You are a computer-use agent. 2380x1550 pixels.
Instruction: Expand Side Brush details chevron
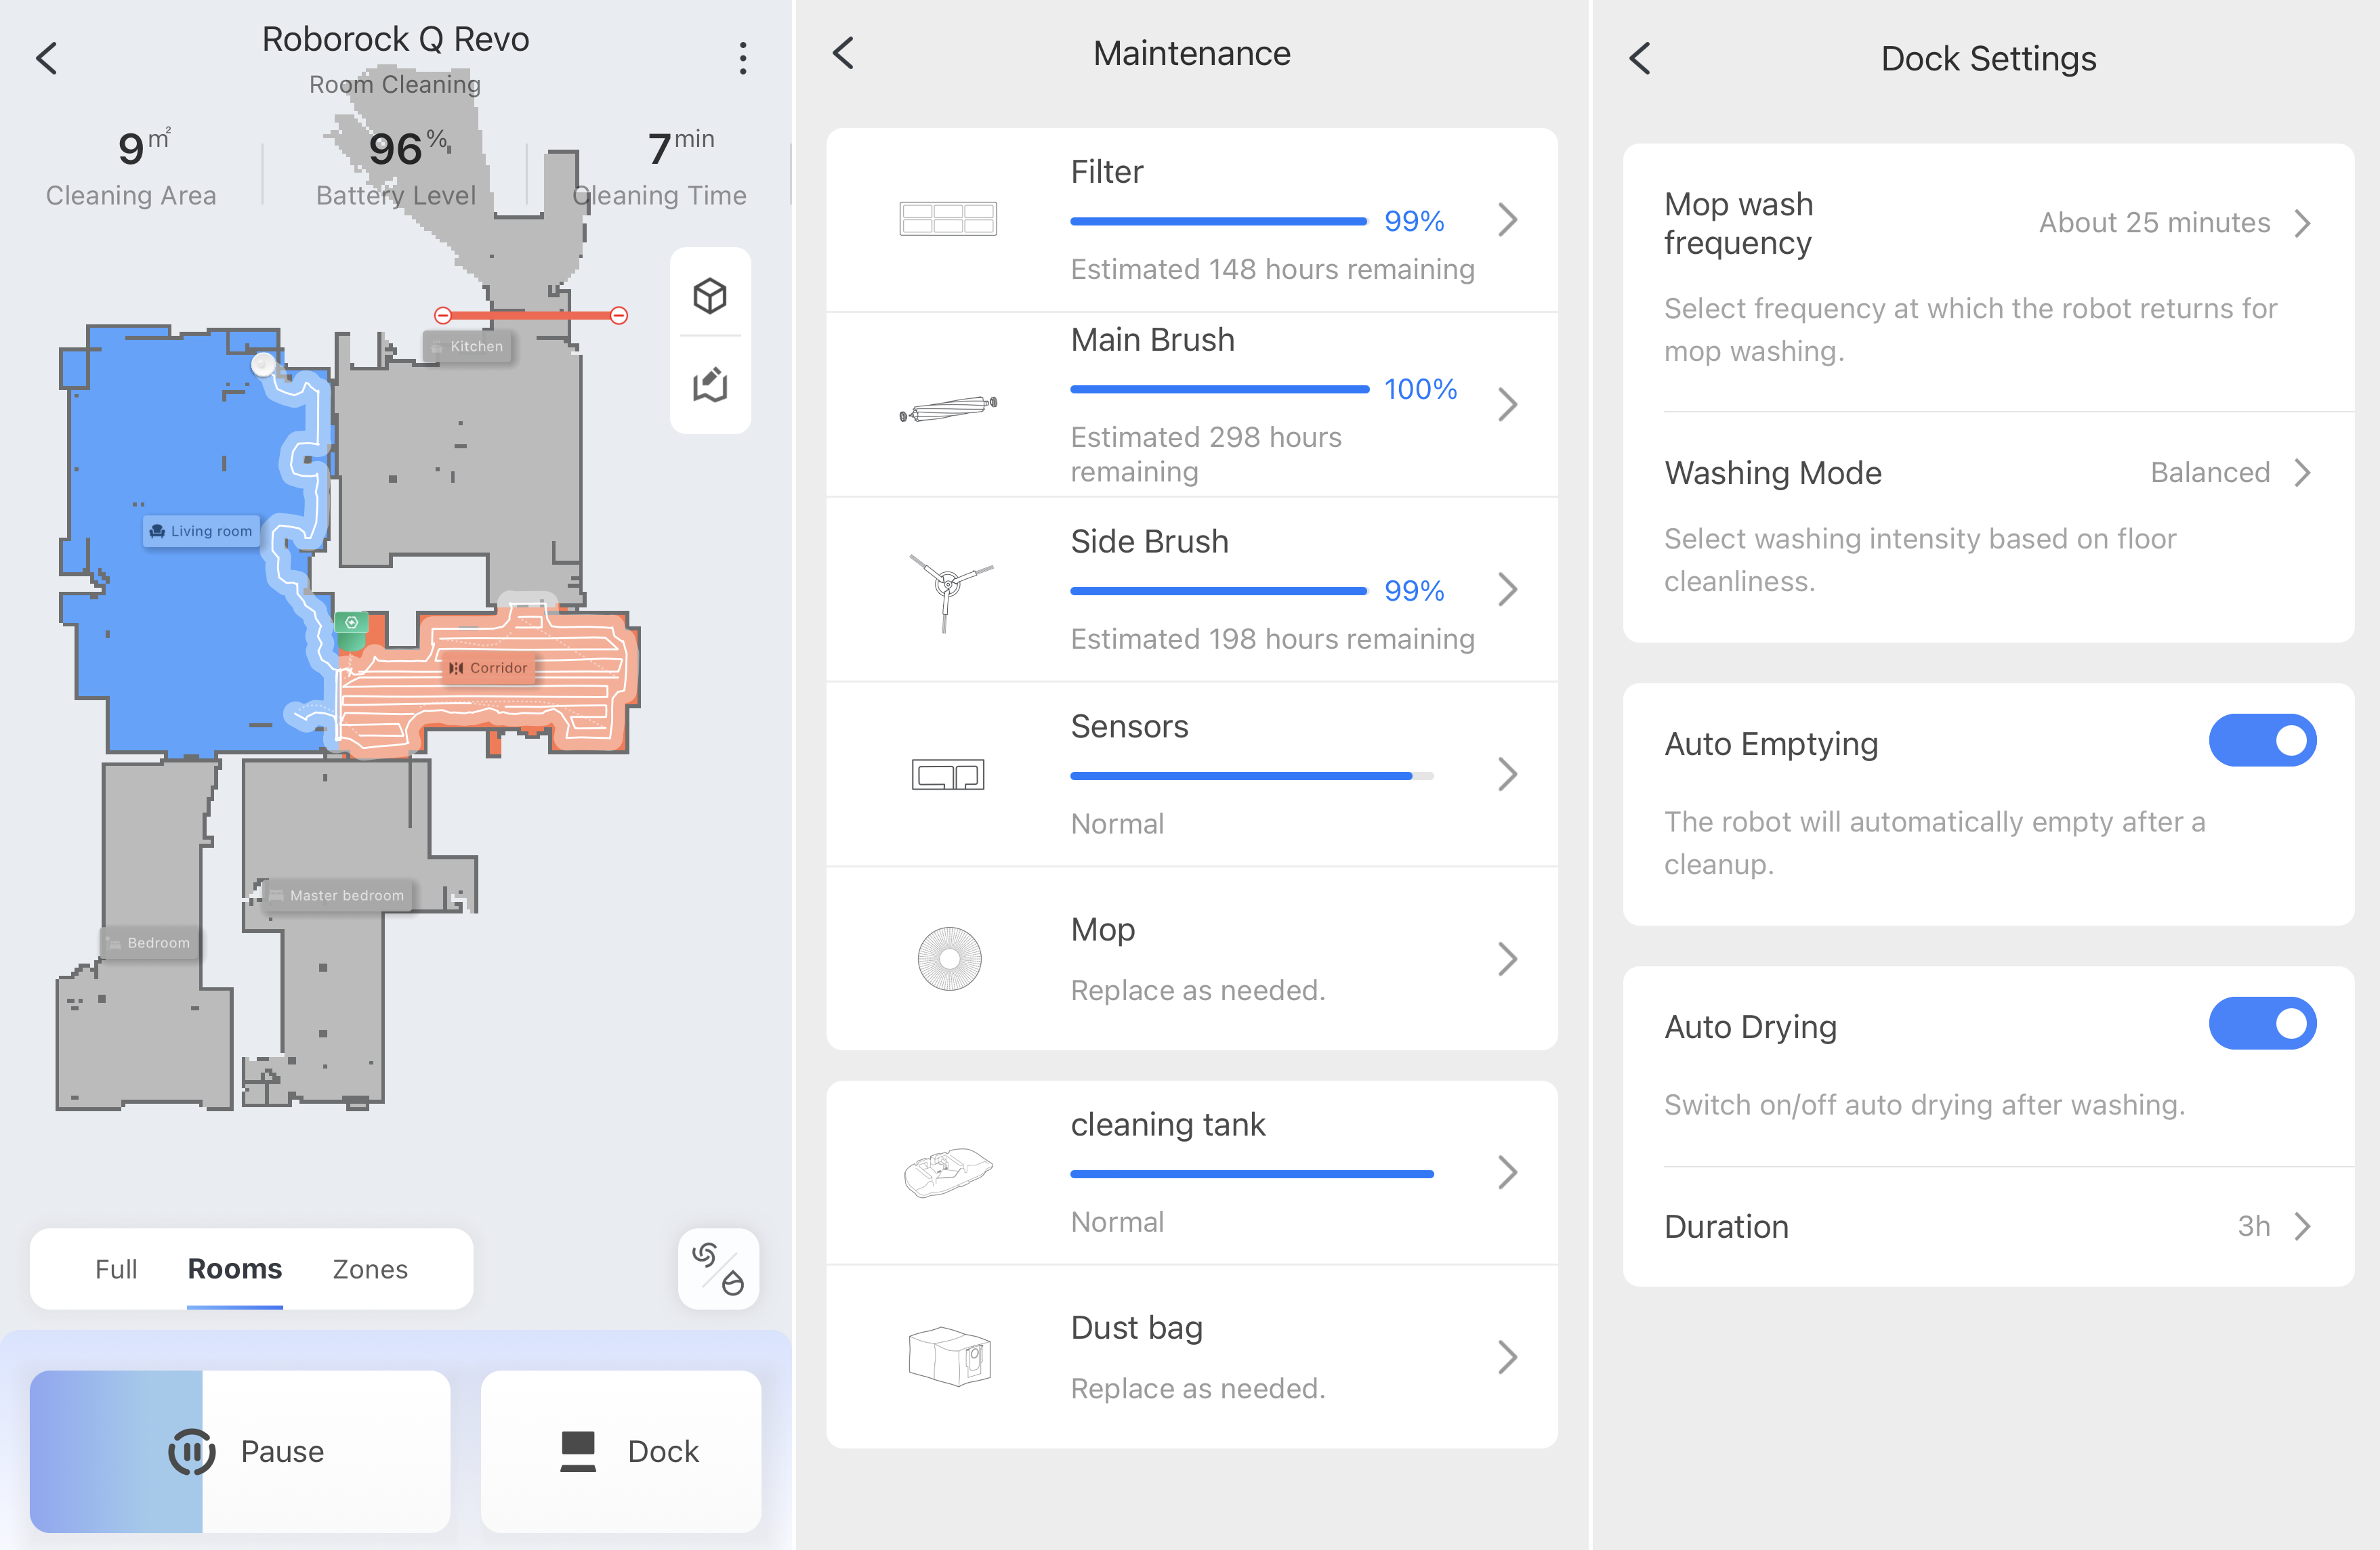pyautogui.click(x=1508, y=590)
